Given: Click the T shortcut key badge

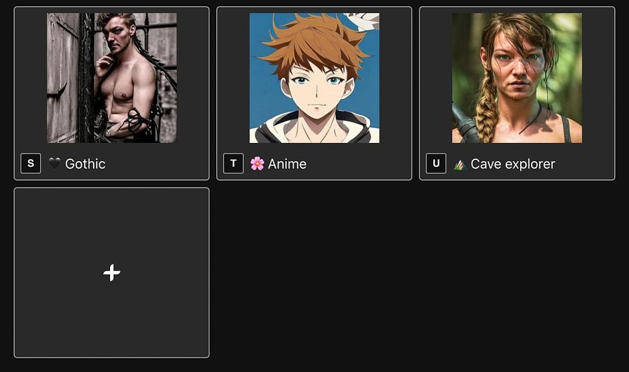Looking at the screenshot, I should [x=233, y=163].
